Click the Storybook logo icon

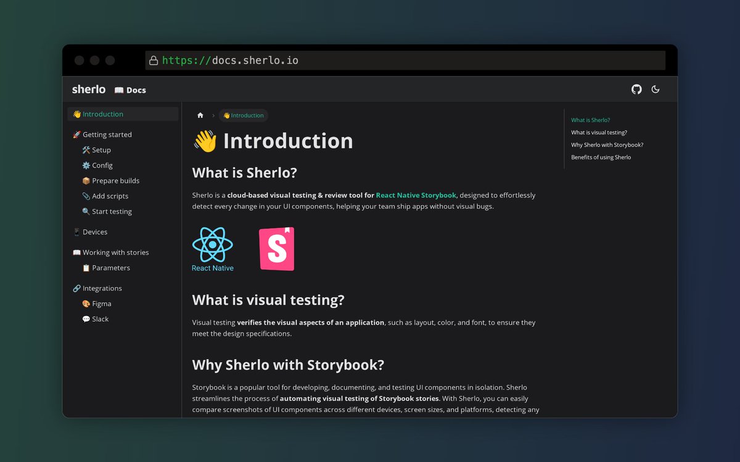(276, 249)
